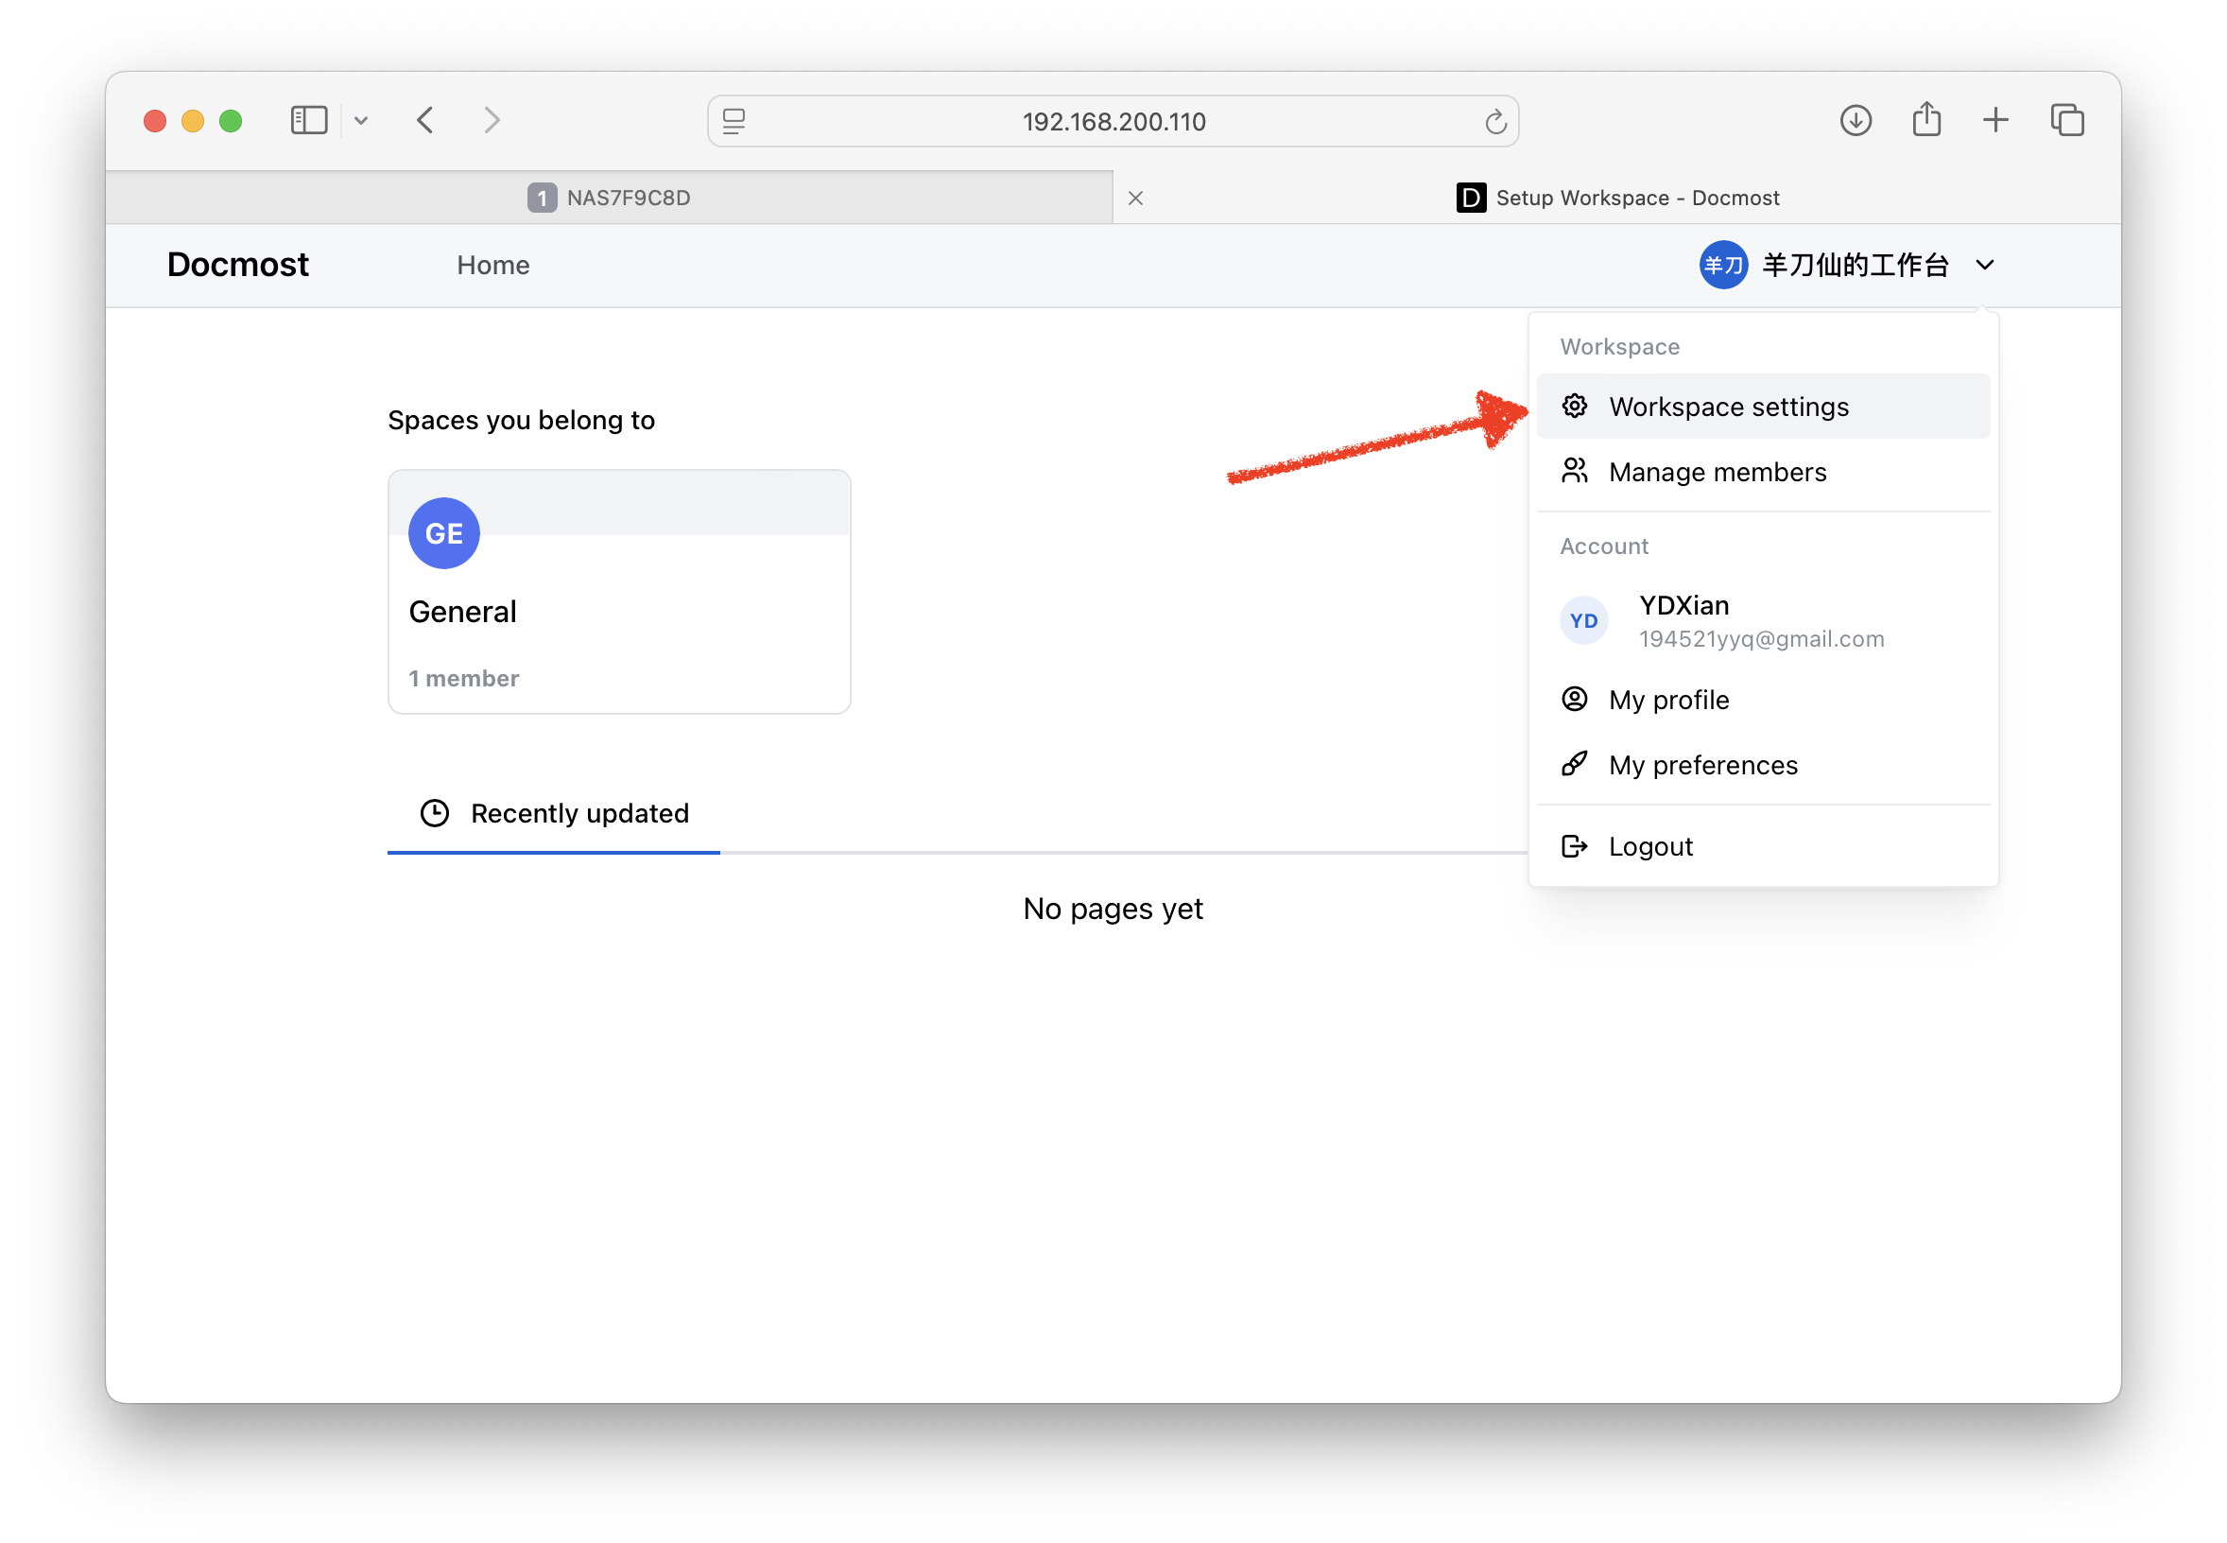Click the green fullscreen window button
This screenshot has width=2227, height=1543.
pos(230,121)
